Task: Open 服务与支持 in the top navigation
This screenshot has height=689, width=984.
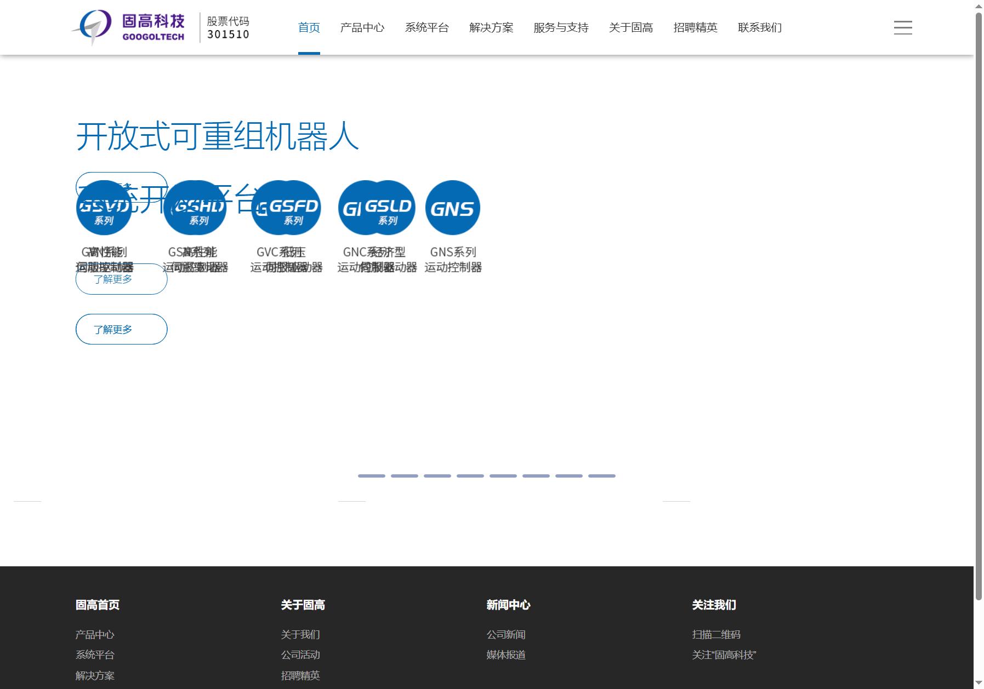Action: coord(561,27)
